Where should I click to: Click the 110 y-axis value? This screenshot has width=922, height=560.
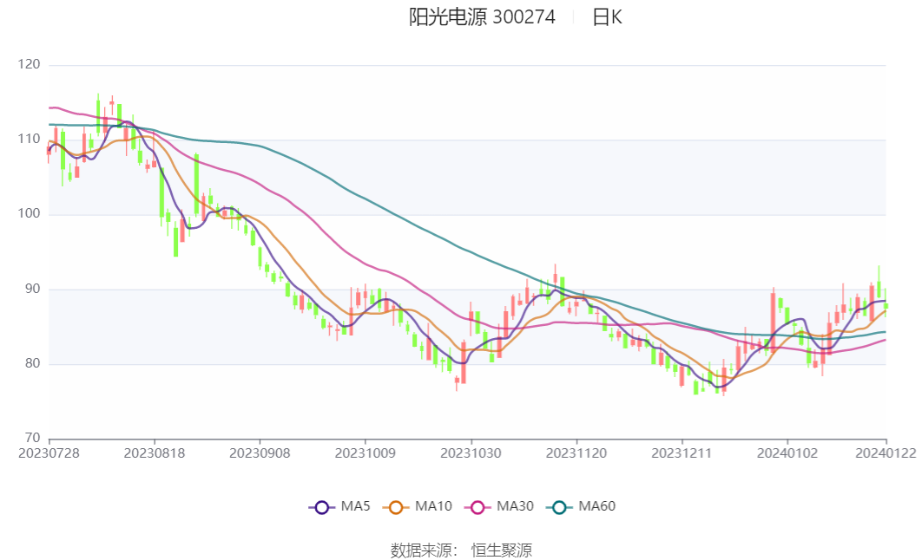click(29, 139)
